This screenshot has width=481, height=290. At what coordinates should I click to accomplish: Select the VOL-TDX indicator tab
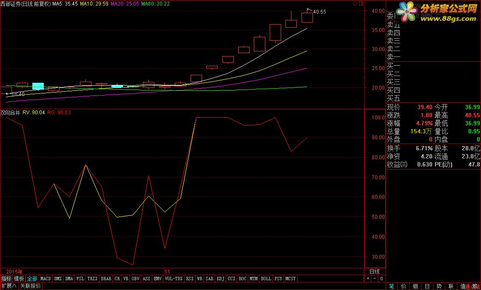pyautogui.click(x=174, y=279)
